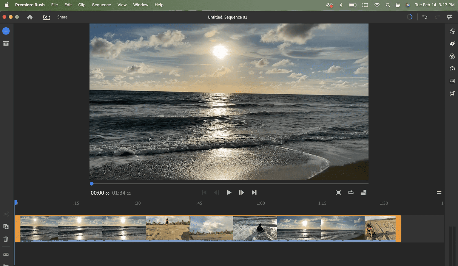This screenshot has height=266, width=458.
Task: Toggle the orientation preview option
Action: pyautogui.click(x=363, y=193)
